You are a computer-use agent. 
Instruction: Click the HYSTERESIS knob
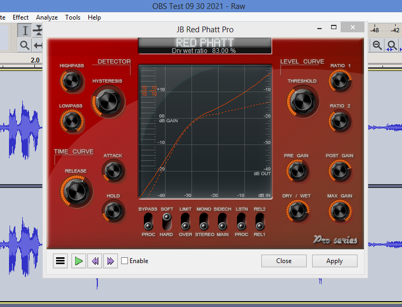click(108, 102)
